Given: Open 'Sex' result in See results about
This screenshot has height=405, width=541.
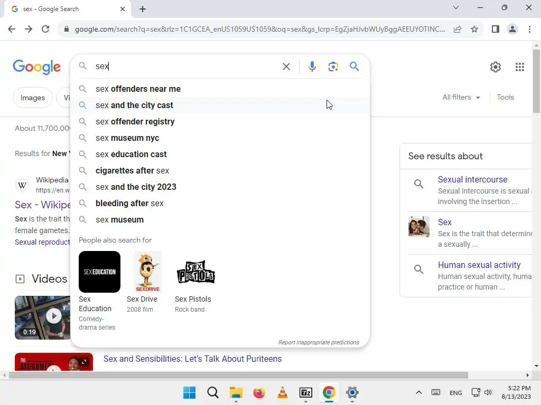Looking at the screenshot, I should pos(444,222).
